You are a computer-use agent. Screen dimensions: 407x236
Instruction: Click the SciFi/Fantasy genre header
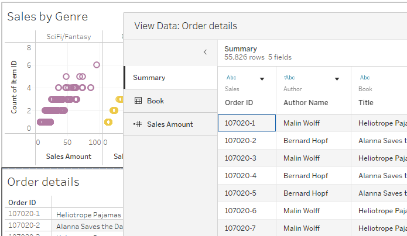tap(69, 37)
